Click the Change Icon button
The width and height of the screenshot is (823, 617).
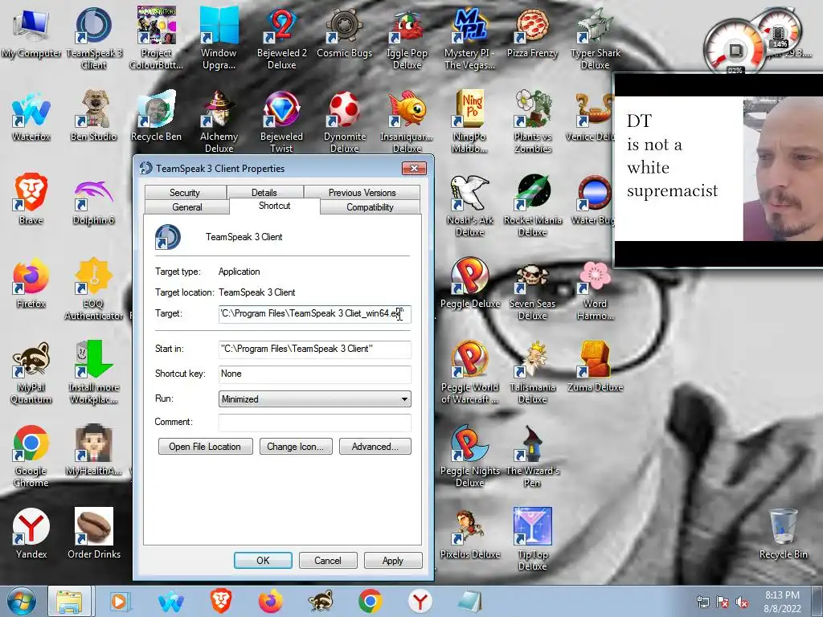(x=296, y=447)
